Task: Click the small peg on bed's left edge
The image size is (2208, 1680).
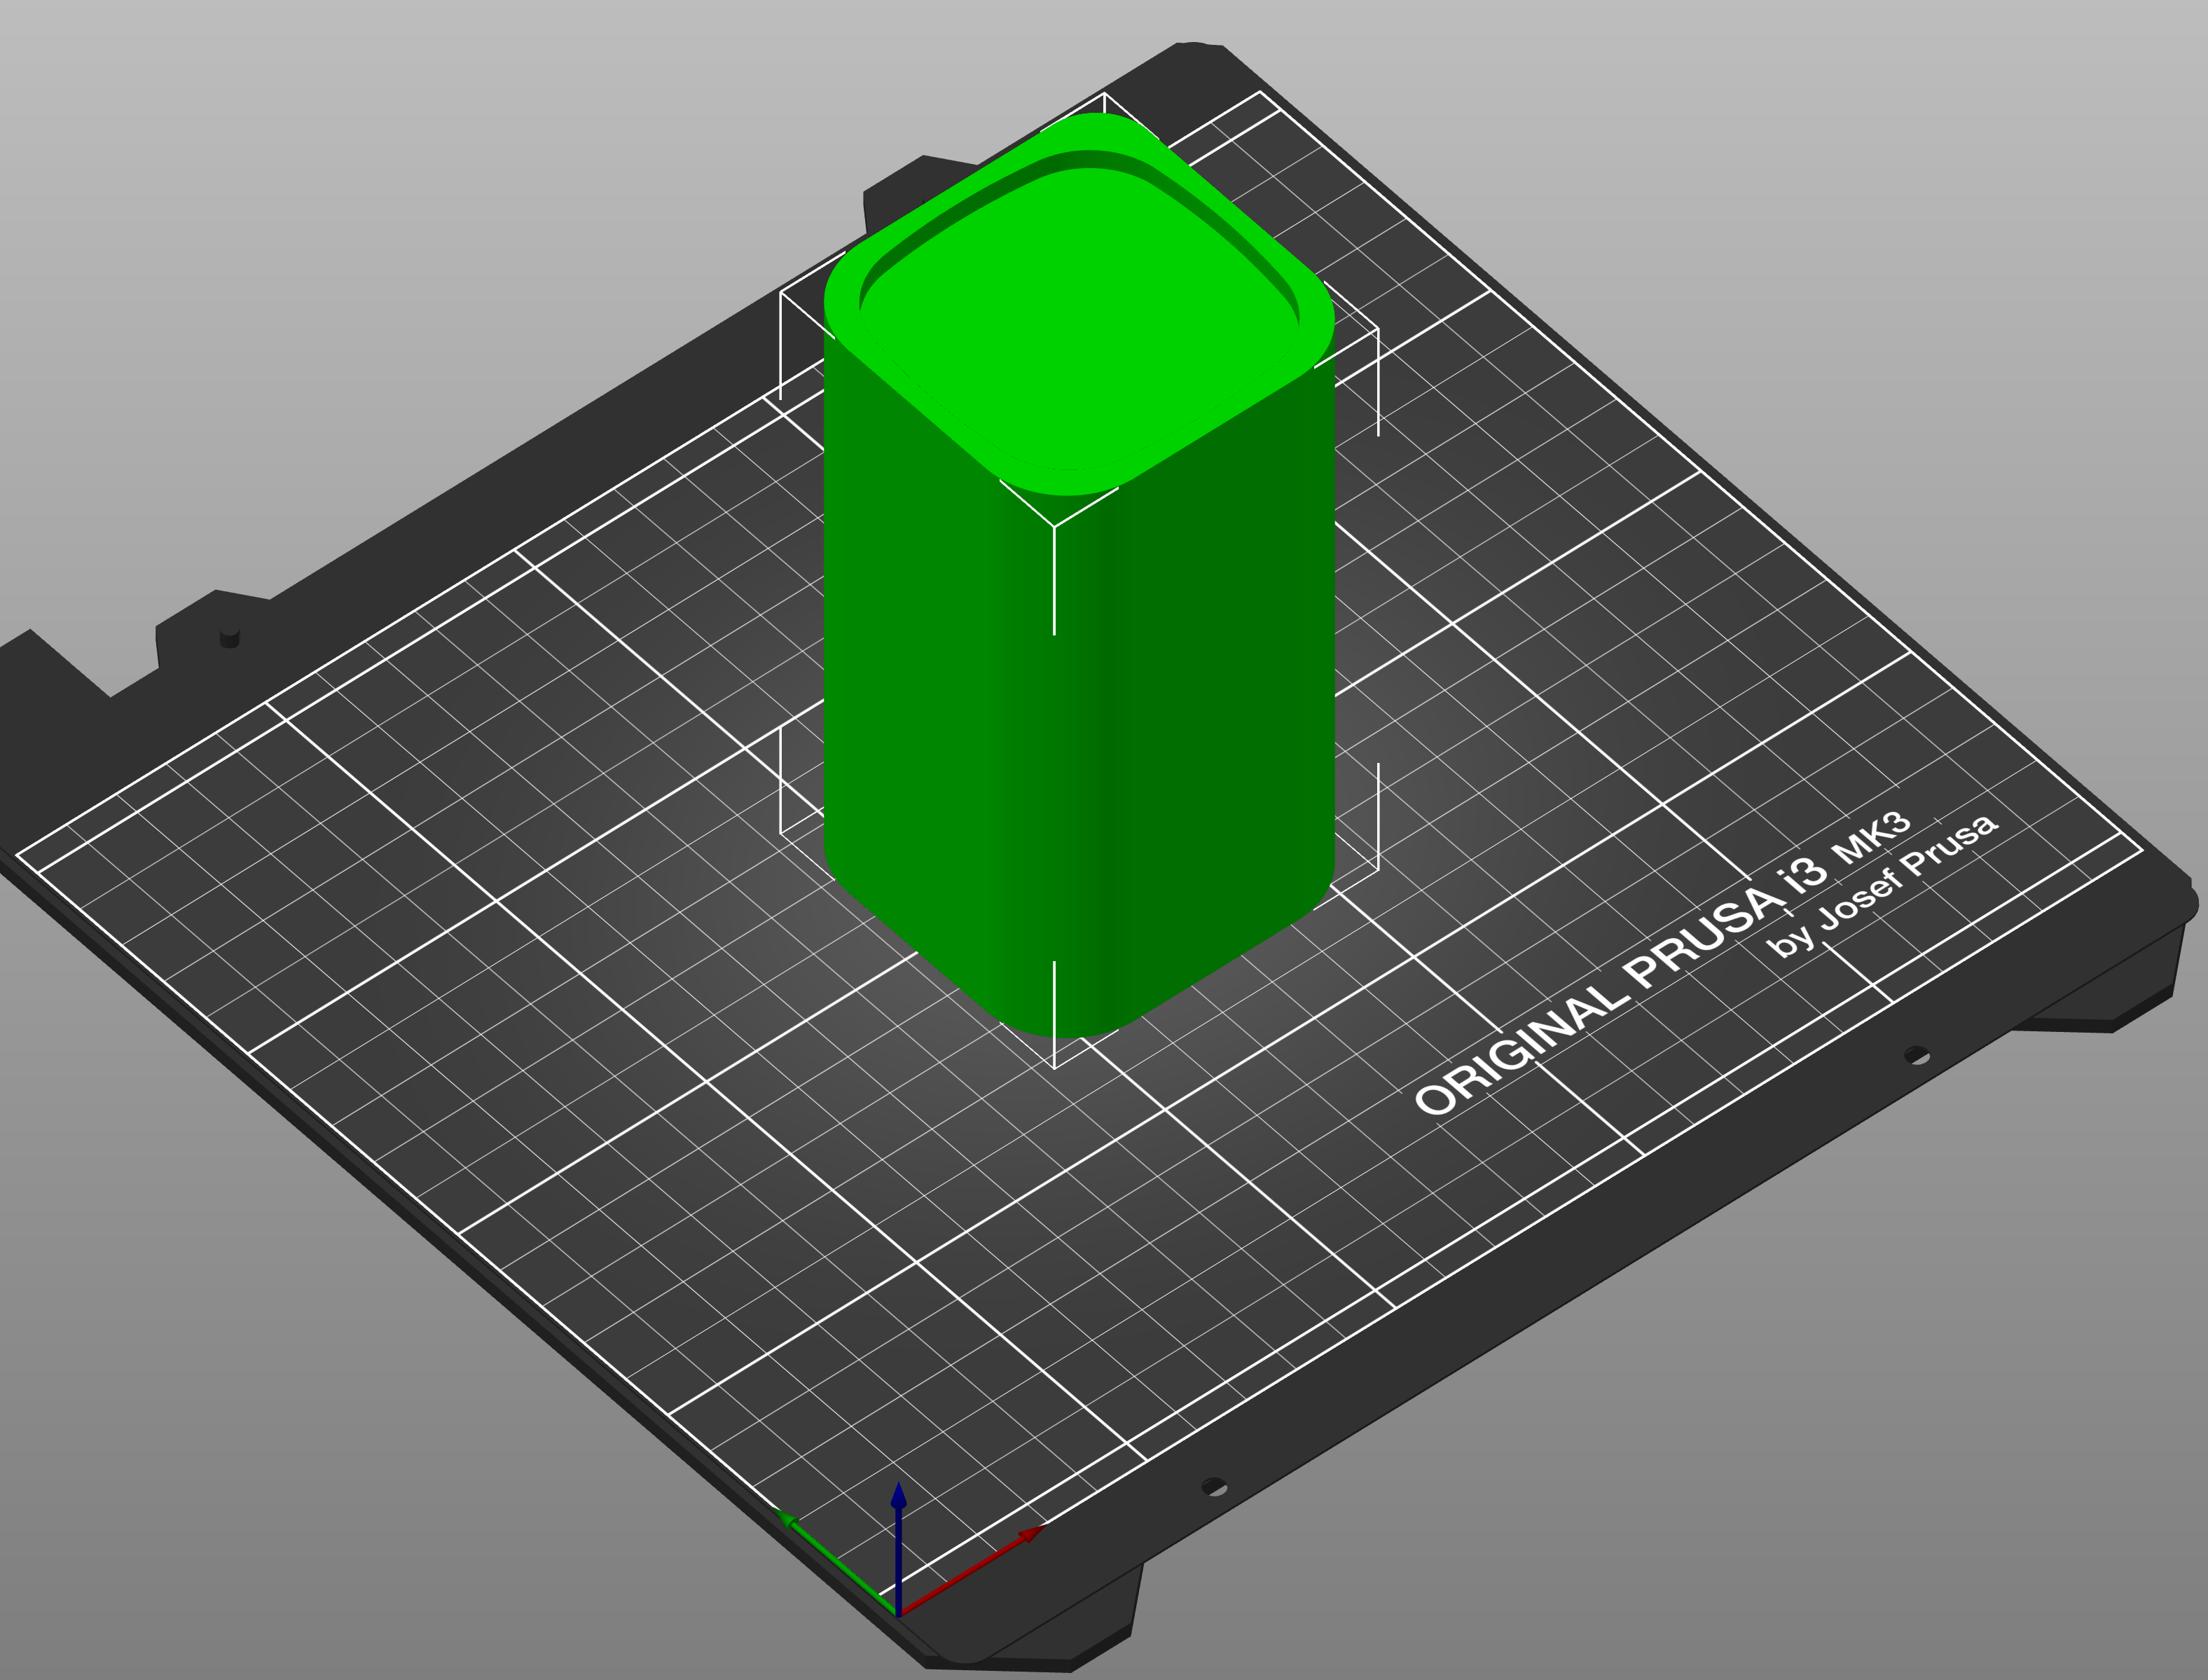Action: [229, 637]
